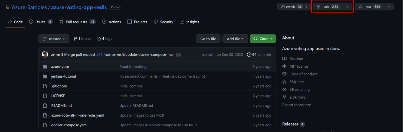Screen dimensions: 403x132
Task: Open the Pull requests tab
Action: [x=78, y=22]
